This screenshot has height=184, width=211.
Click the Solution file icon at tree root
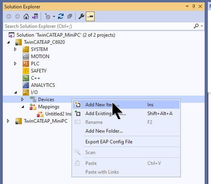[11, 35]
